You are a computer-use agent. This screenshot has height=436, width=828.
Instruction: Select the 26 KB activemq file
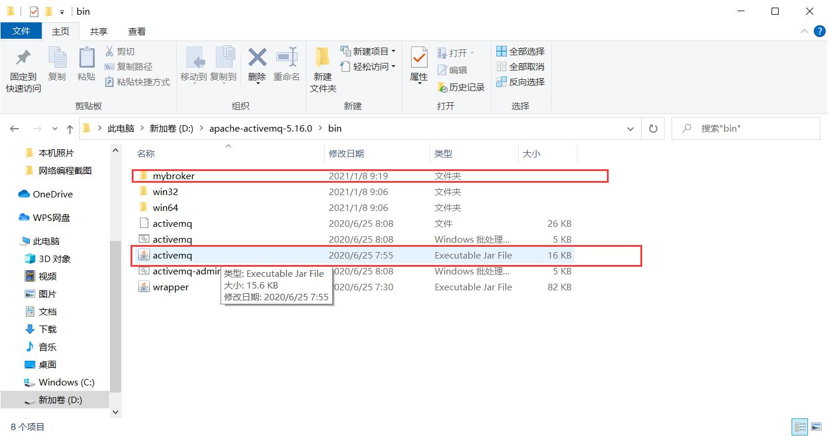pyautogui.click(x=353, y=223)
